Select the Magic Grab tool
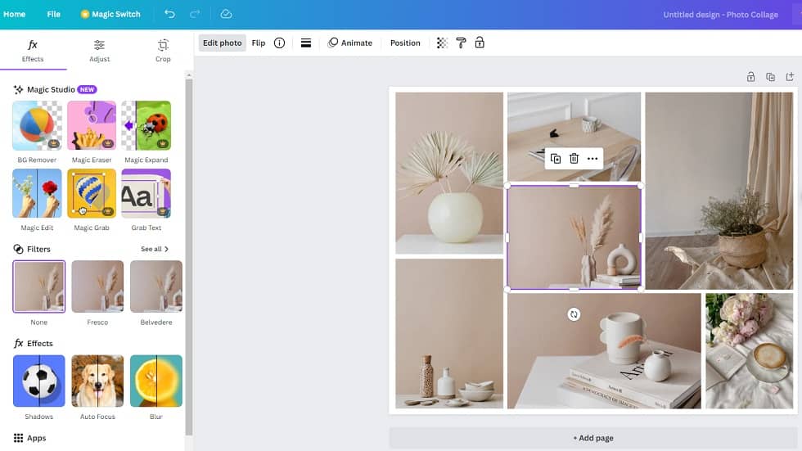Screen dimensions: 802x451 tap(92, 194)
